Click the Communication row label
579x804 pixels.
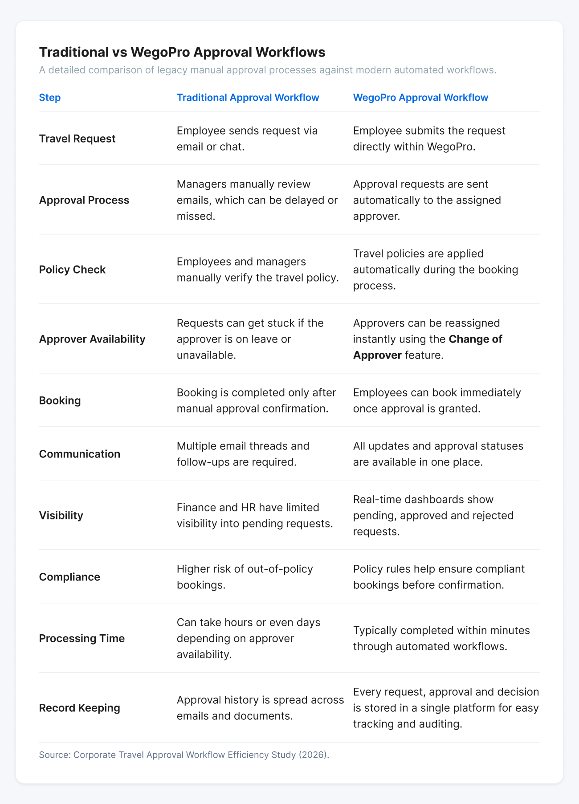pyautogui.click(x=80, y=454)
